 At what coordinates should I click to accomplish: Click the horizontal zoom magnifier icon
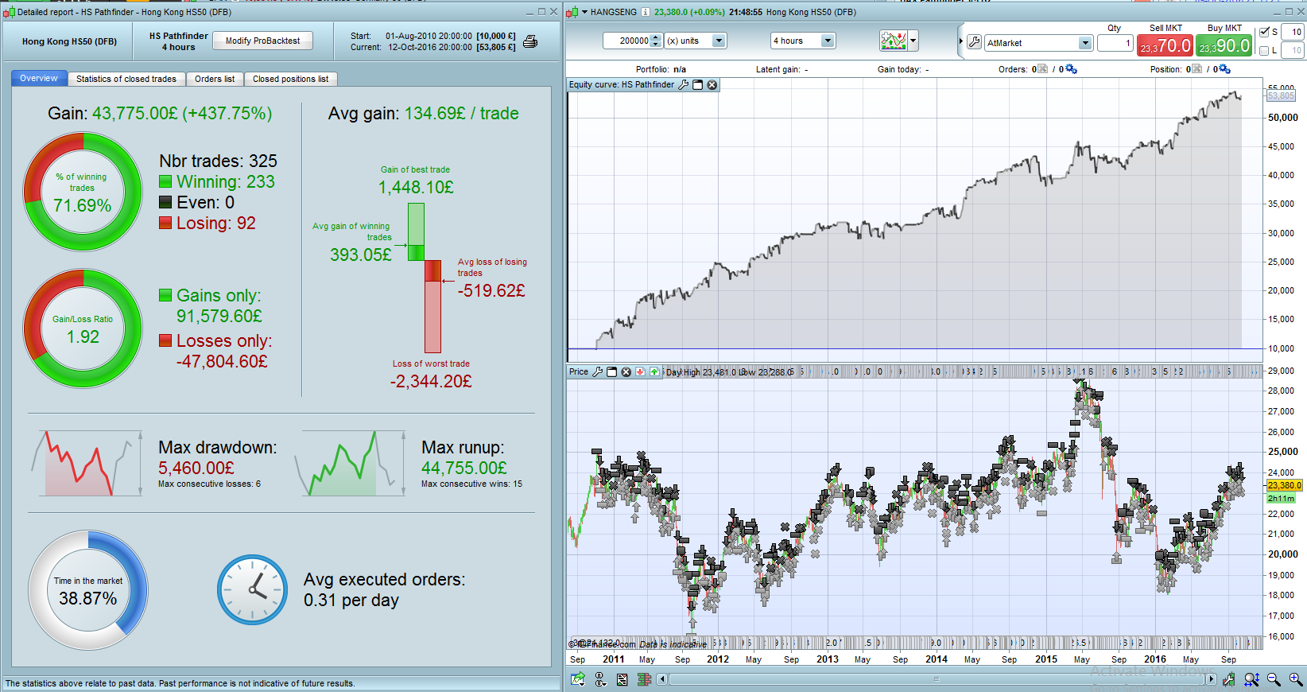tap(1251, 679)
